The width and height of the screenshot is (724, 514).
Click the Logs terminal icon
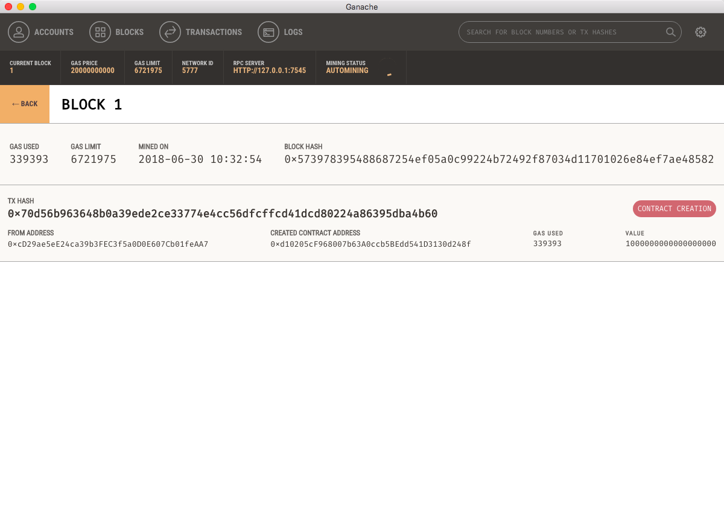(268, 32)
